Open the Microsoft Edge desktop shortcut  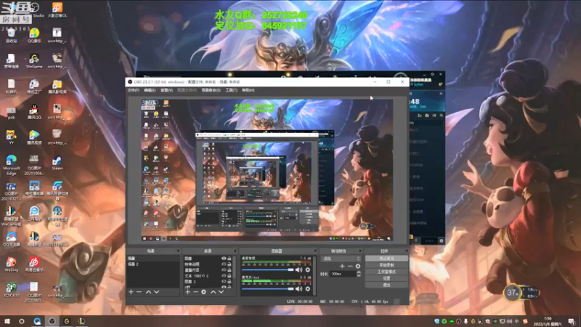(x=11, y=166)
